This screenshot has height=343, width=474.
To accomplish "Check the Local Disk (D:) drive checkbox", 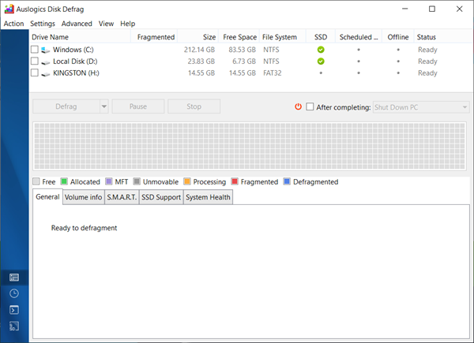I will [35, 61].
